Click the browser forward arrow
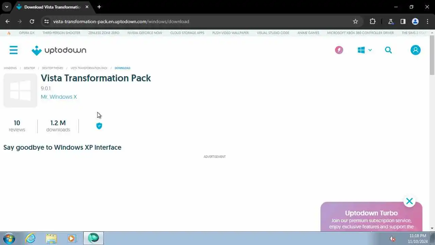The image size is (435, 245). (x=20, y=21)
